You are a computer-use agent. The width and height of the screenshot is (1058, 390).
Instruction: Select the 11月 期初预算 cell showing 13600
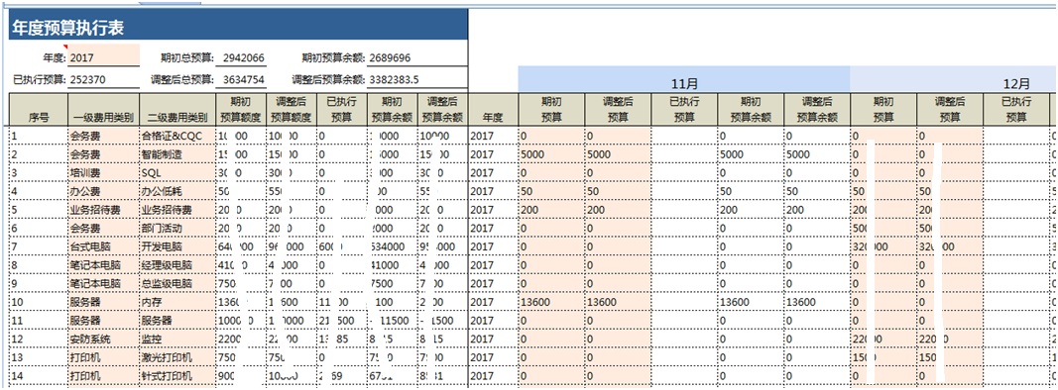pyautogui.click(x=551, y=302)
